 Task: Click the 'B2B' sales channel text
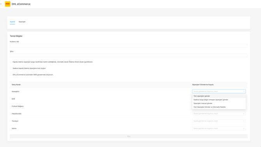[x=13, y=99]
